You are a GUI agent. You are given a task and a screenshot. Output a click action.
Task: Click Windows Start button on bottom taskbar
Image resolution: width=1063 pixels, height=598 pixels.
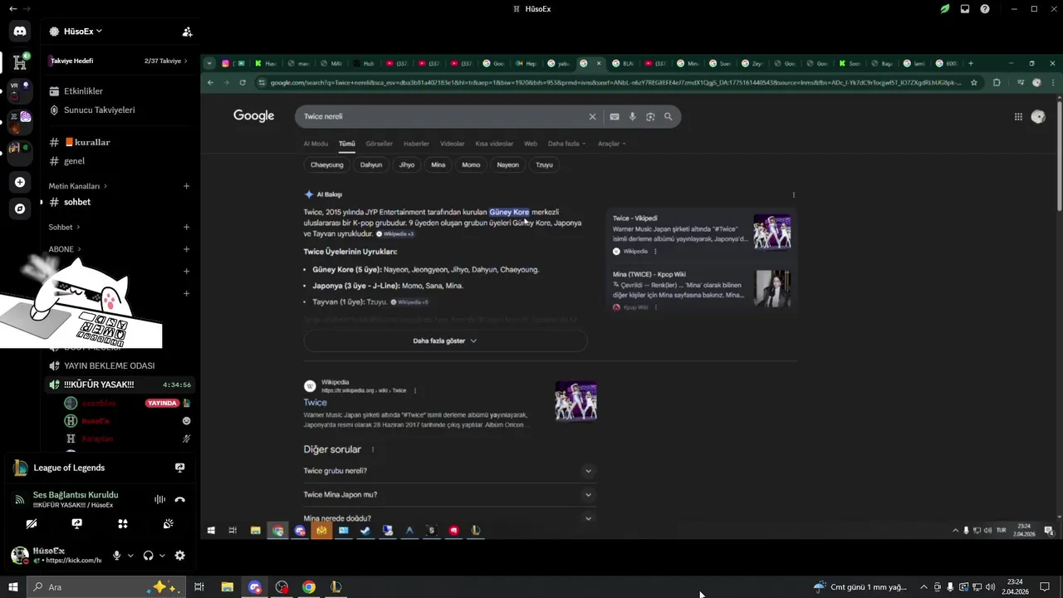click(x=13, y=587)
